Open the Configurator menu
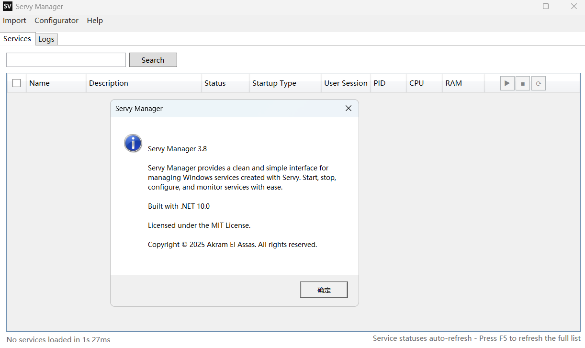 point(56,21)
